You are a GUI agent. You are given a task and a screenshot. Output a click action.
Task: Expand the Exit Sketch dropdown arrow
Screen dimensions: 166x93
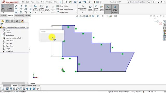(3, 13)
